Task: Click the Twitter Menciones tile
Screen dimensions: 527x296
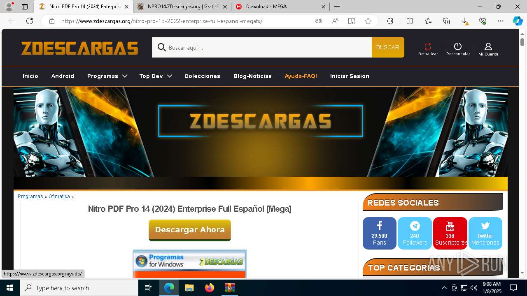Action: tap(485, 233)
